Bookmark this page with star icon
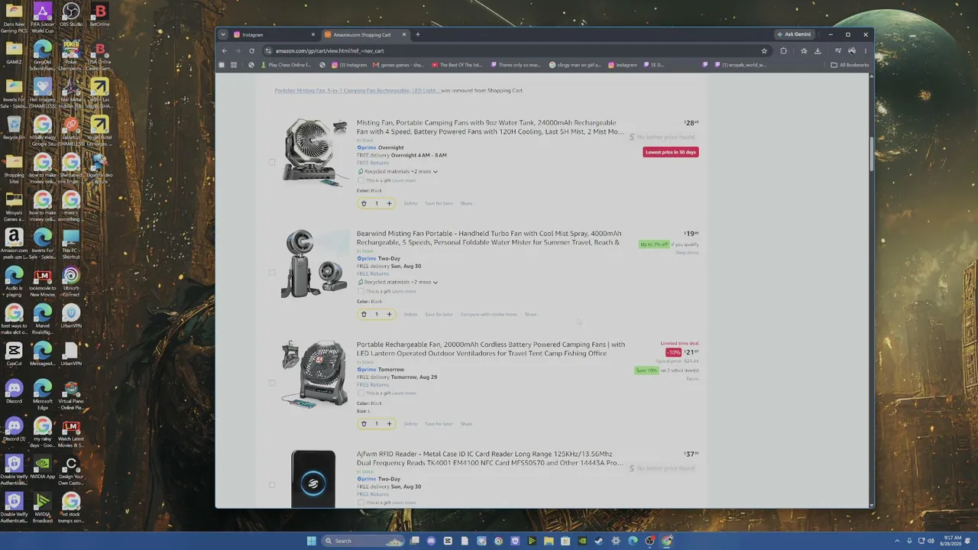978x550 pixels. (764, 50)
